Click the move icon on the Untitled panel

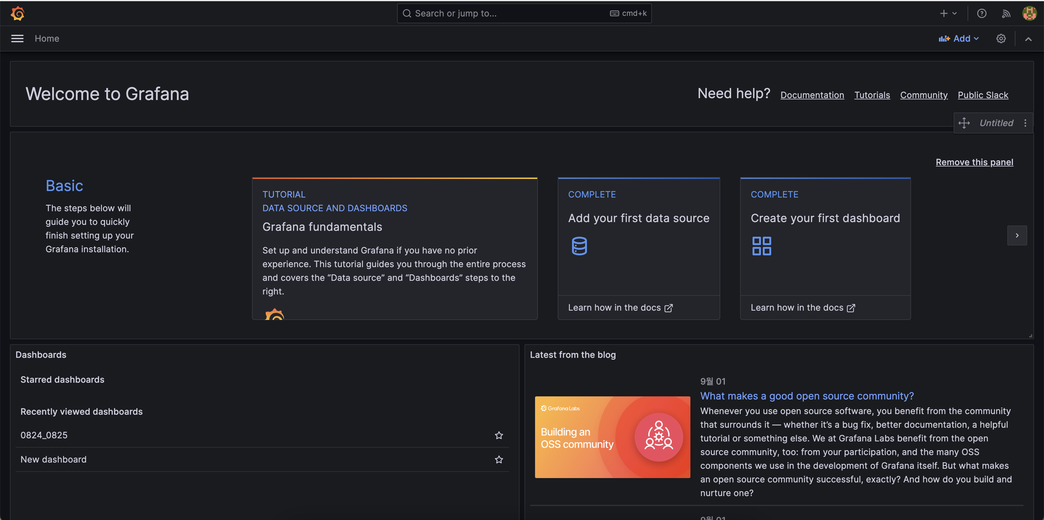964,123
